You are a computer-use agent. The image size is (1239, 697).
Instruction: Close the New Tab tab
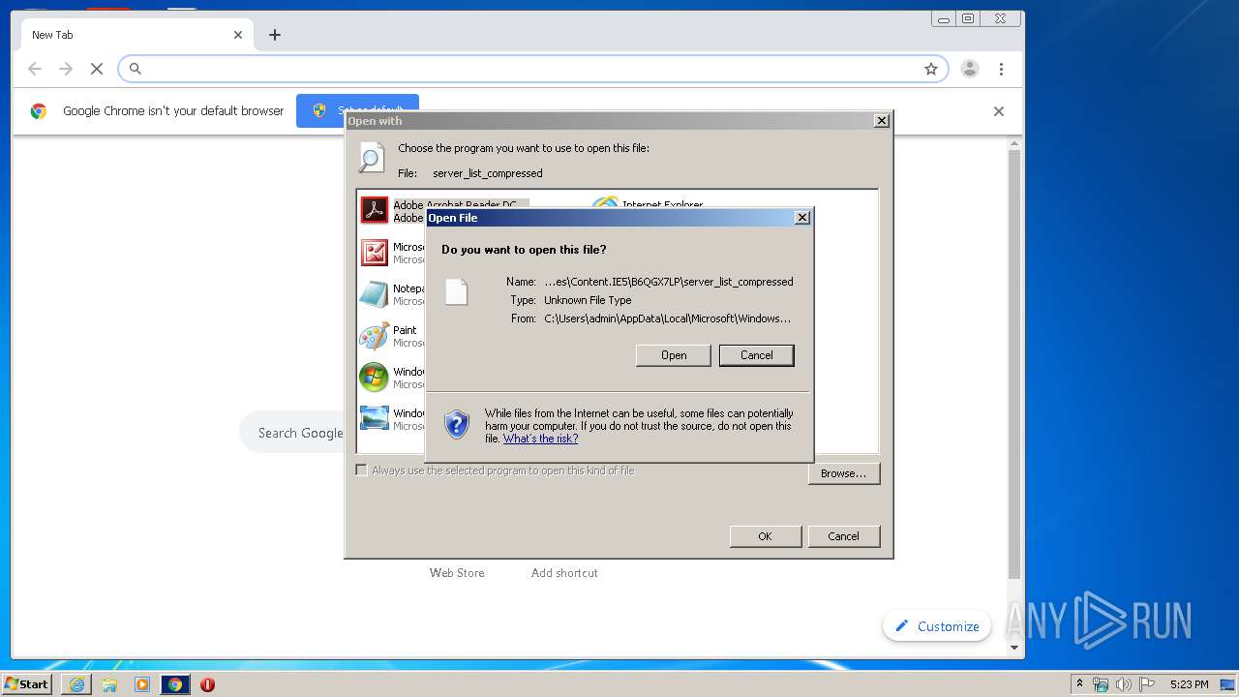(238, 35)
